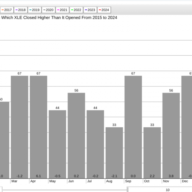Click the Dec axis label
The height and width of the screenshot is (192, 192).
tap(185, 181)
